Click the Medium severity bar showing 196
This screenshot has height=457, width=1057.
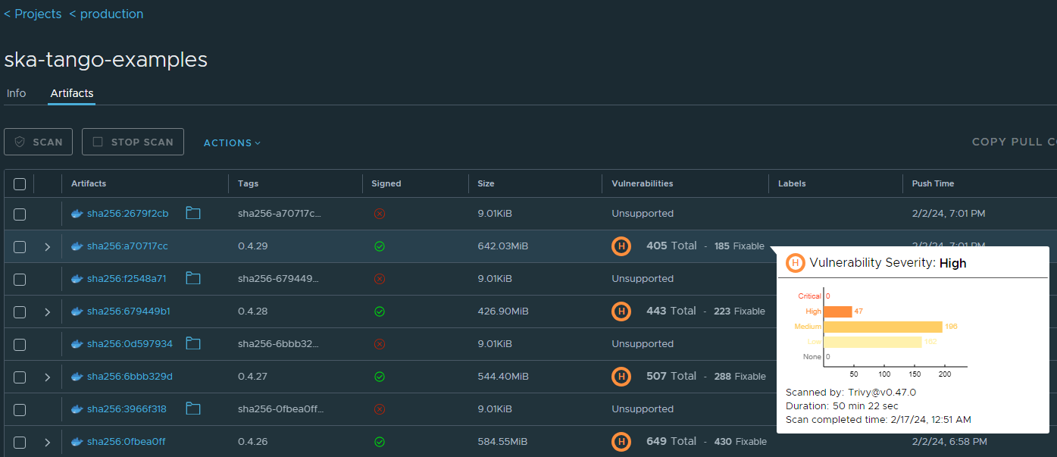coord(883,327)
